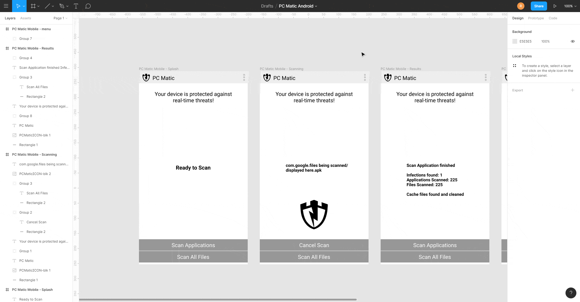Click Ready to Scan text on canvas
The height and width of the screenshot is (302, 580).
193,168
